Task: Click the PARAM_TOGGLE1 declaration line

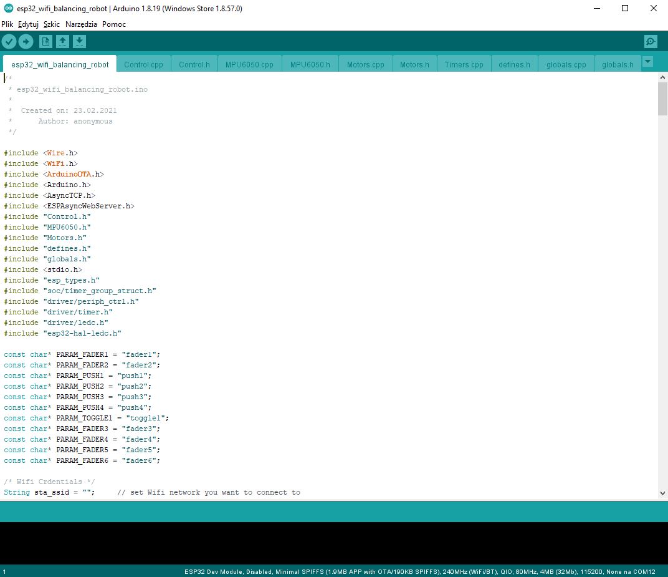Action: [87, 419]
